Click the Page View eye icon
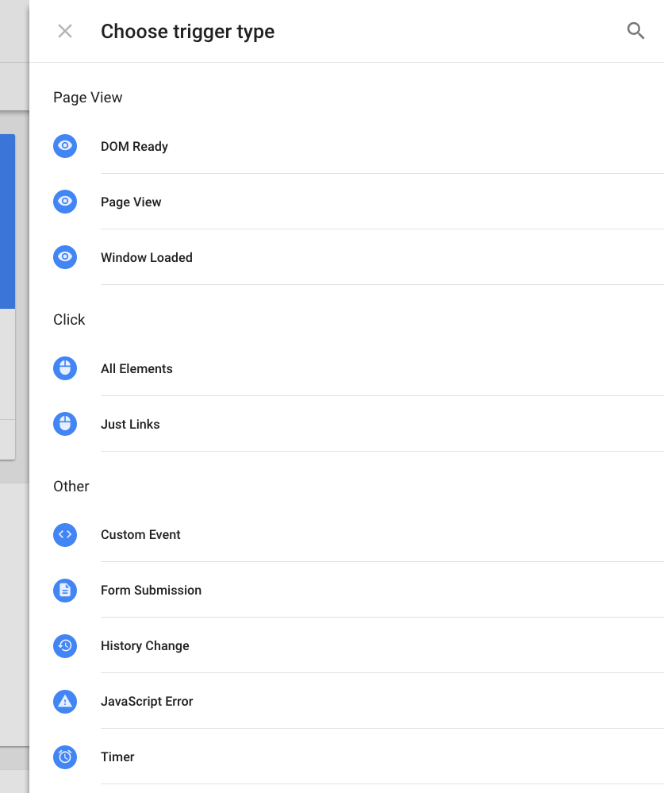Viewport: 664px width, 793px height. 65,202
